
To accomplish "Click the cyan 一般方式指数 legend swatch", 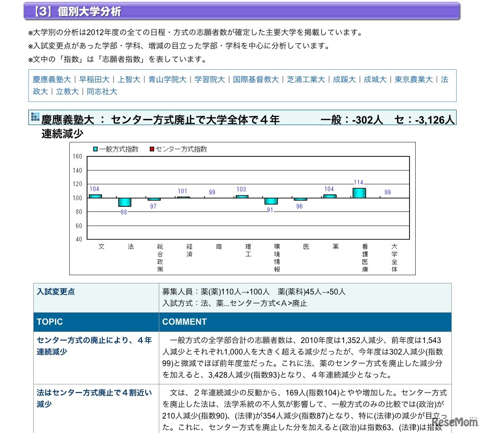I will pyautogui.click(x=96, y=149).
